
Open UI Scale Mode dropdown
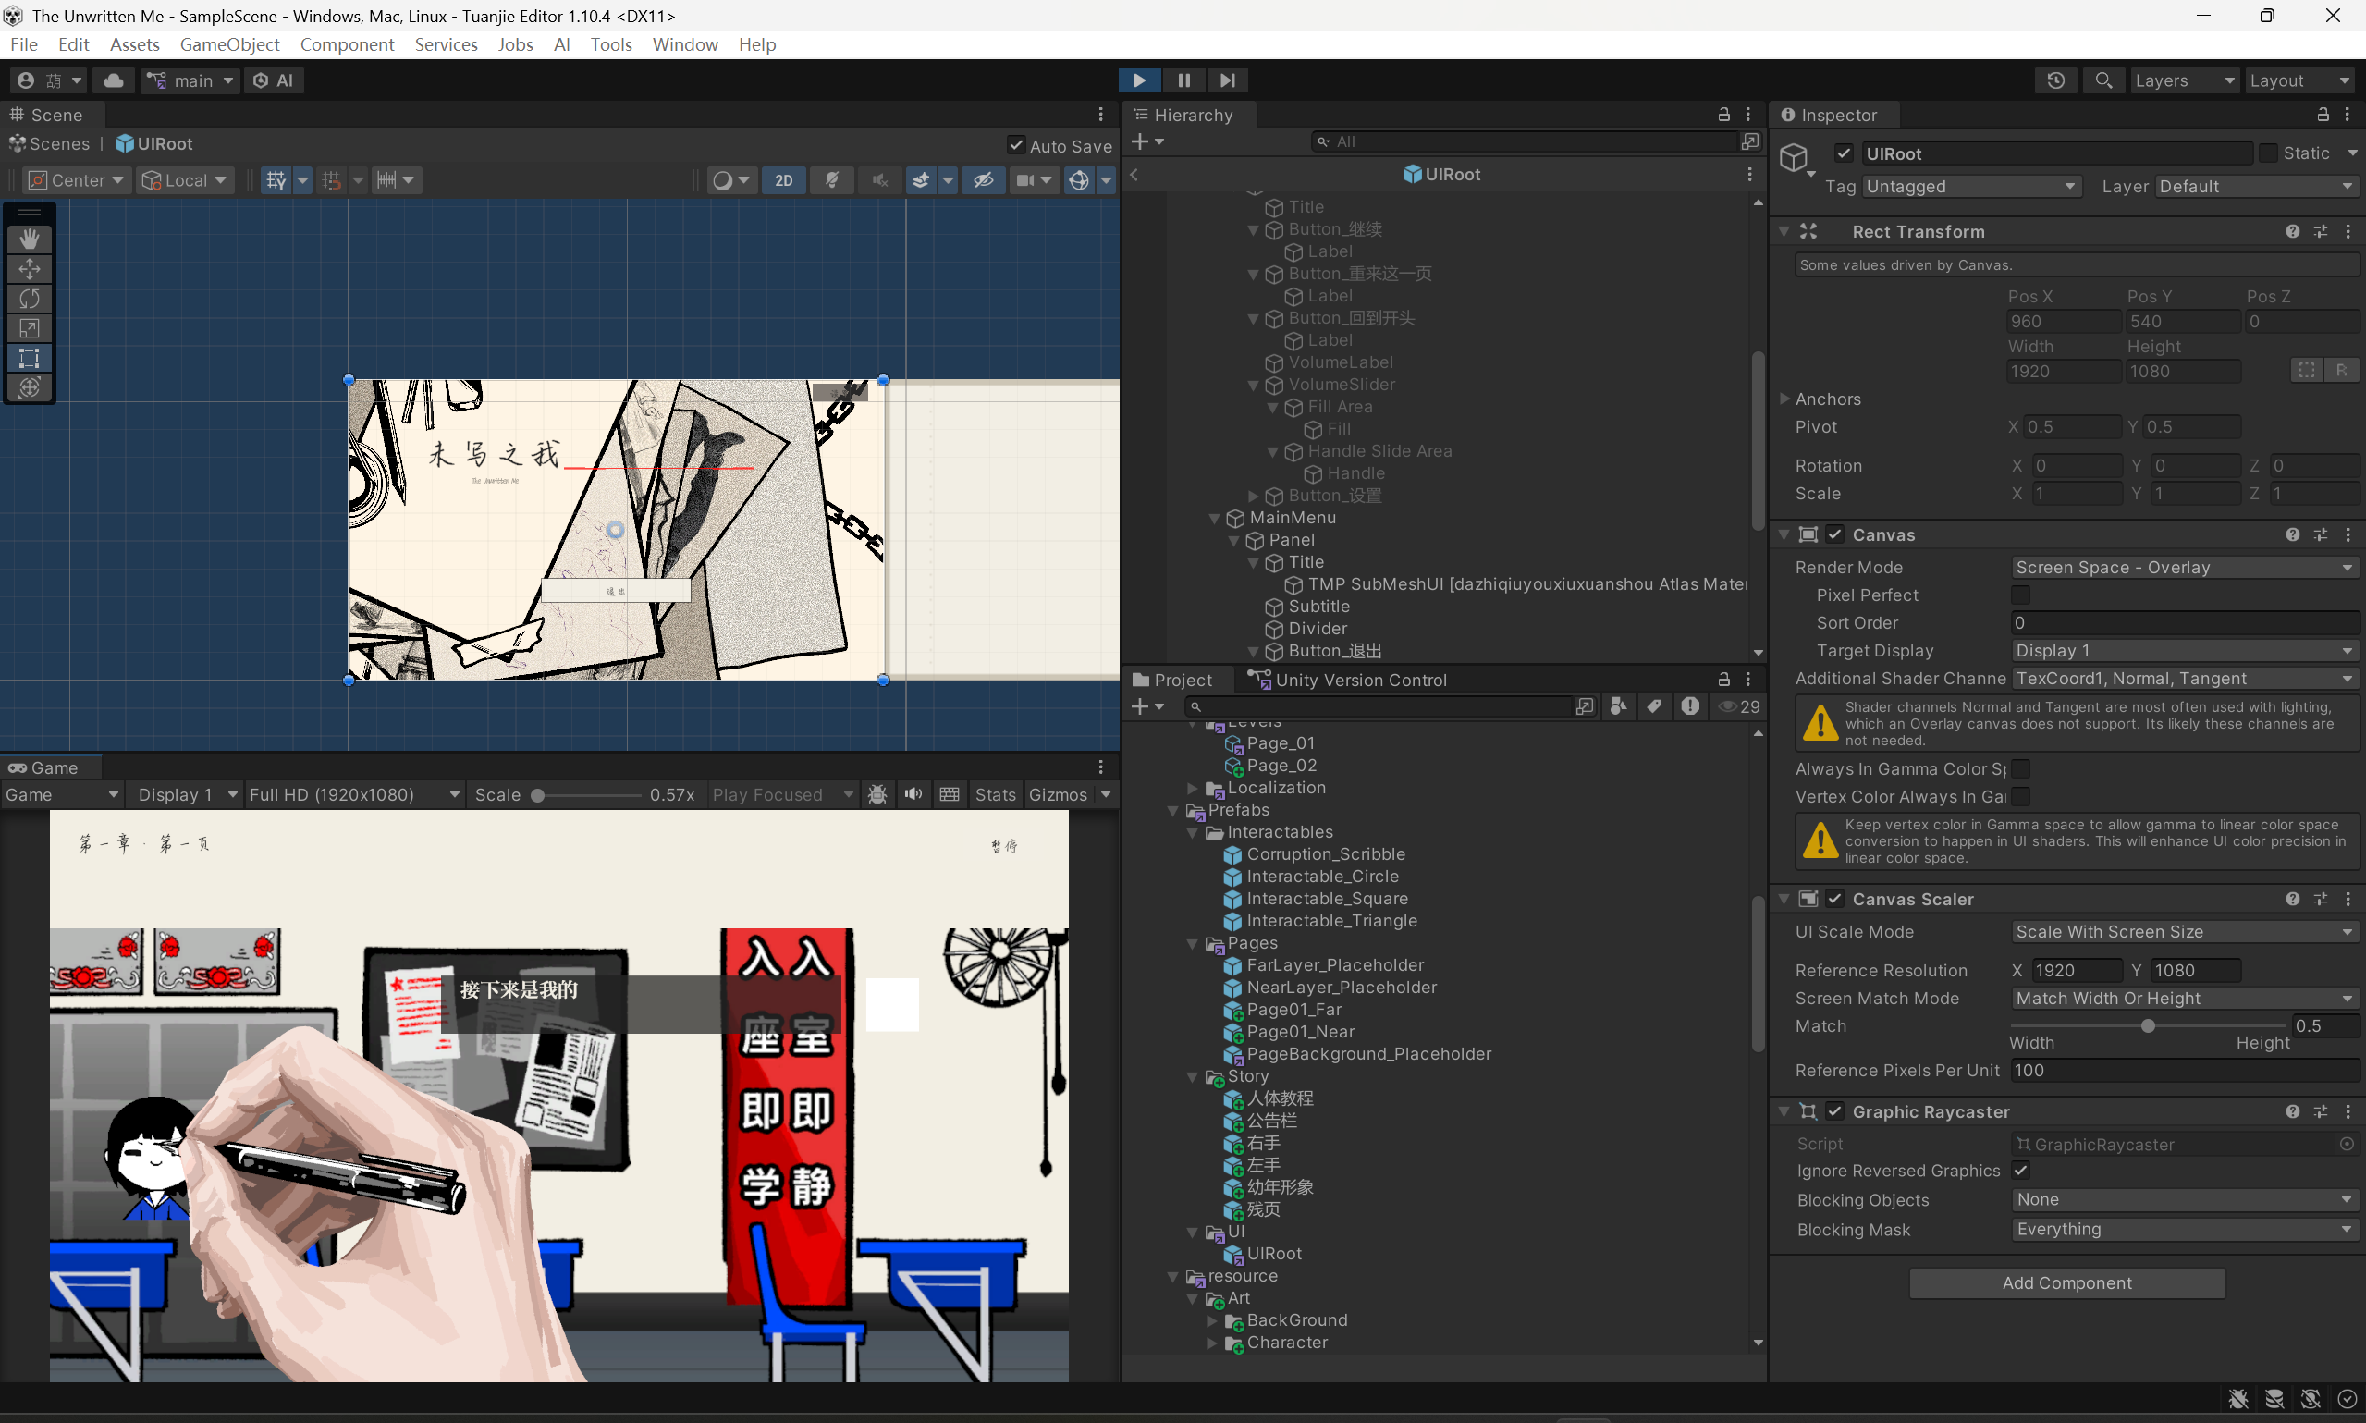tap(2184, 931)
